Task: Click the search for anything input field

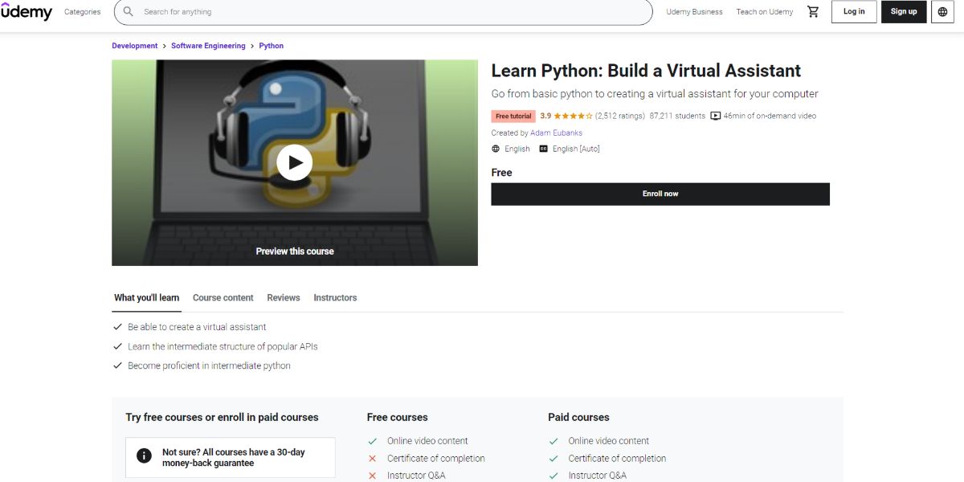Action: [x=321, y=11]
